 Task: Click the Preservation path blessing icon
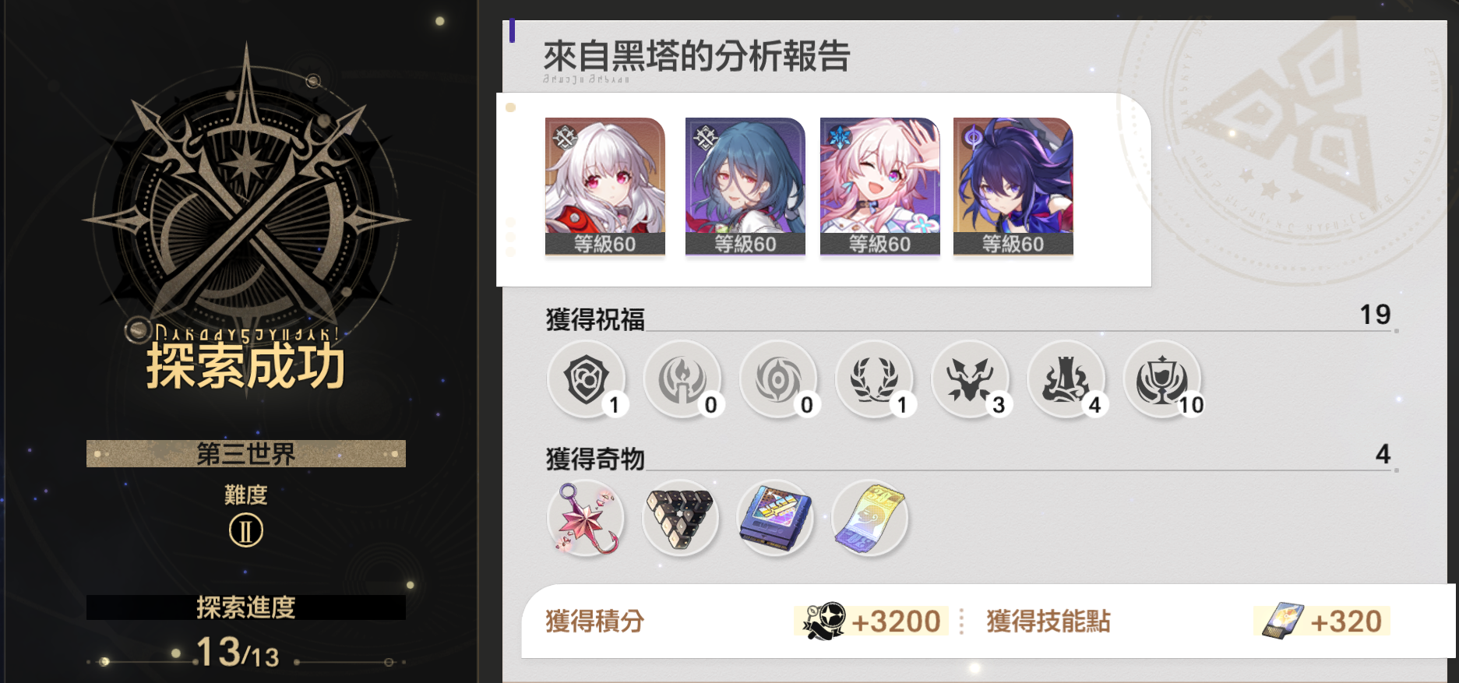click(x=587, y=379)
